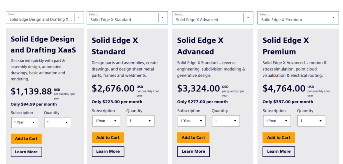The image size is (343, 164).
Task: Learn more about Design and Drafting XaaS
Action: (x=26, y=152)
